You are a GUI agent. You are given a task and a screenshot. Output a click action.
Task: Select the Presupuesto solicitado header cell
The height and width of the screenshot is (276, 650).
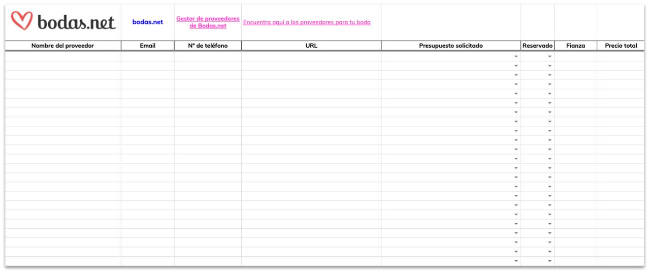pyautogui.click(x=451, y=46)
